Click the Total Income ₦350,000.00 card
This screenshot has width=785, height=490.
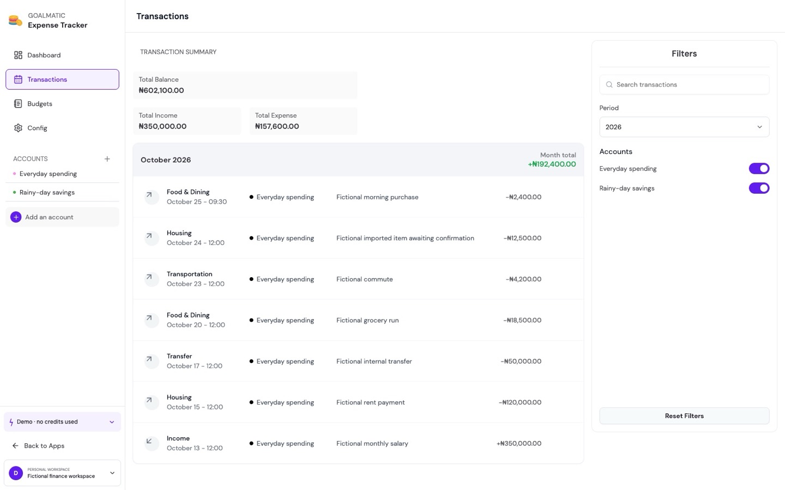187,121
